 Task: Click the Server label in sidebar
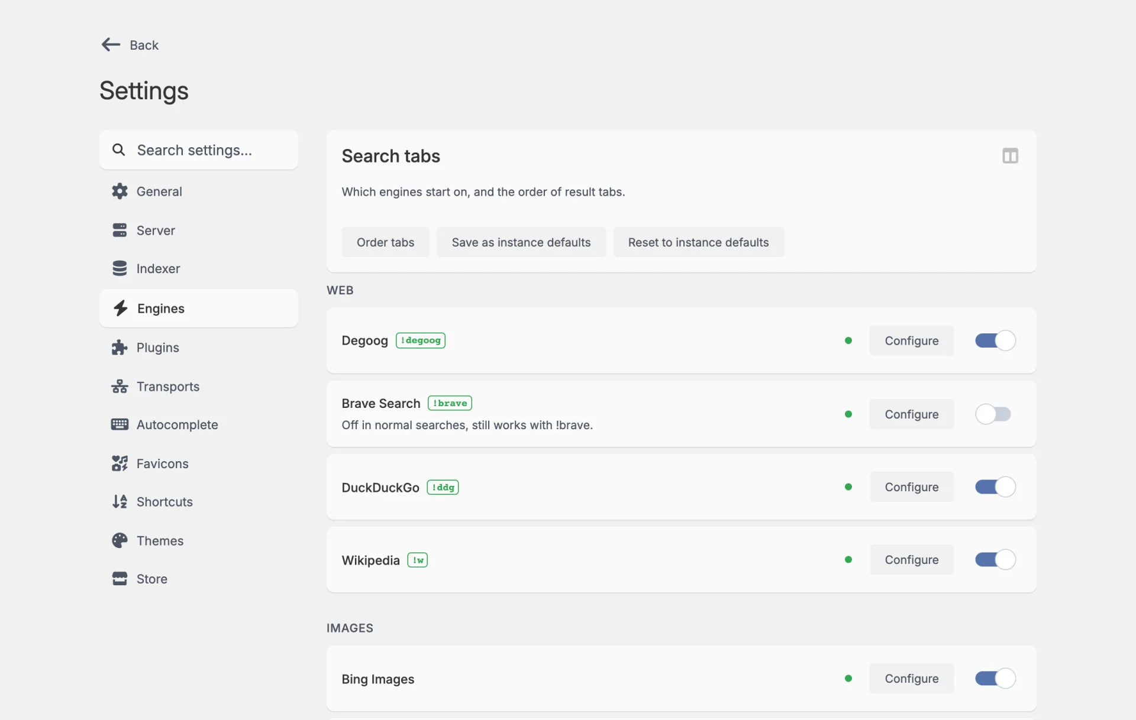click(x=156, y=231)
